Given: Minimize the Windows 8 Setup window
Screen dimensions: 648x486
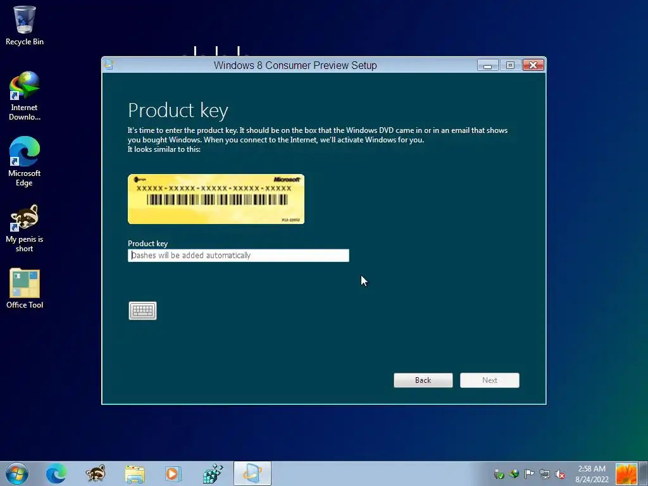Looking at the screenshot, I should pyautogui.click(x=488, y=65).
